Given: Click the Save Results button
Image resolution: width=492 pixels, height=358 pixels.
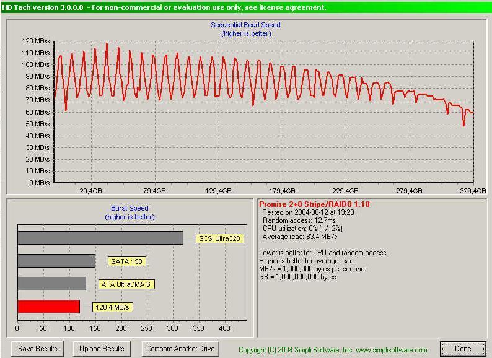Looking at the screenshot, I should click(x=37, y=349).
